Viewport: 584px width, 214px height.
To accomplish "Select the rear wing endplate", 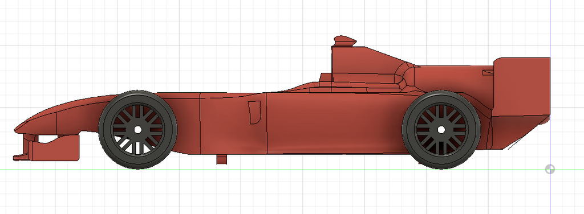I will [521, 86].
